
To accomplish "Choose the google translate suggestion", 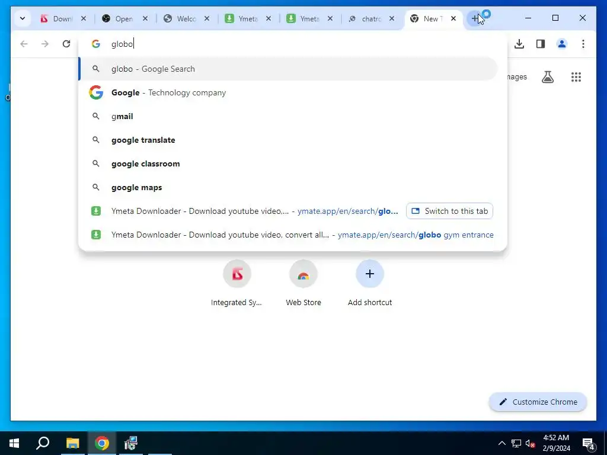I will coord(289,140).
